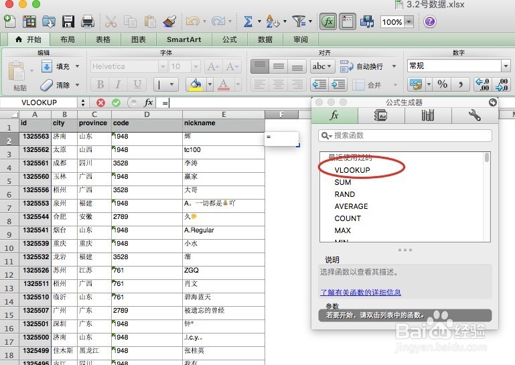This screenshot has height=365, width=515.
Task: Open a file with the folder icon
Action: [49, 21]
